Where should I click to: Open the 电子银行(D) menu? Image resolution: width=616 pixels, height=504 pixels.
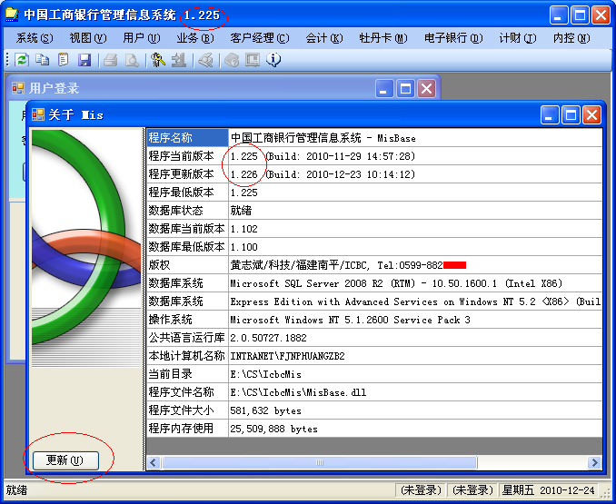453,38
